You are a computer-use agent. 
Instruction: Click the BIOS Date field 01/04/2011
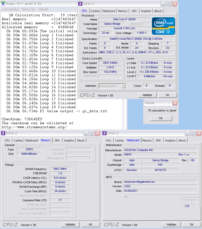coord(160,191)
